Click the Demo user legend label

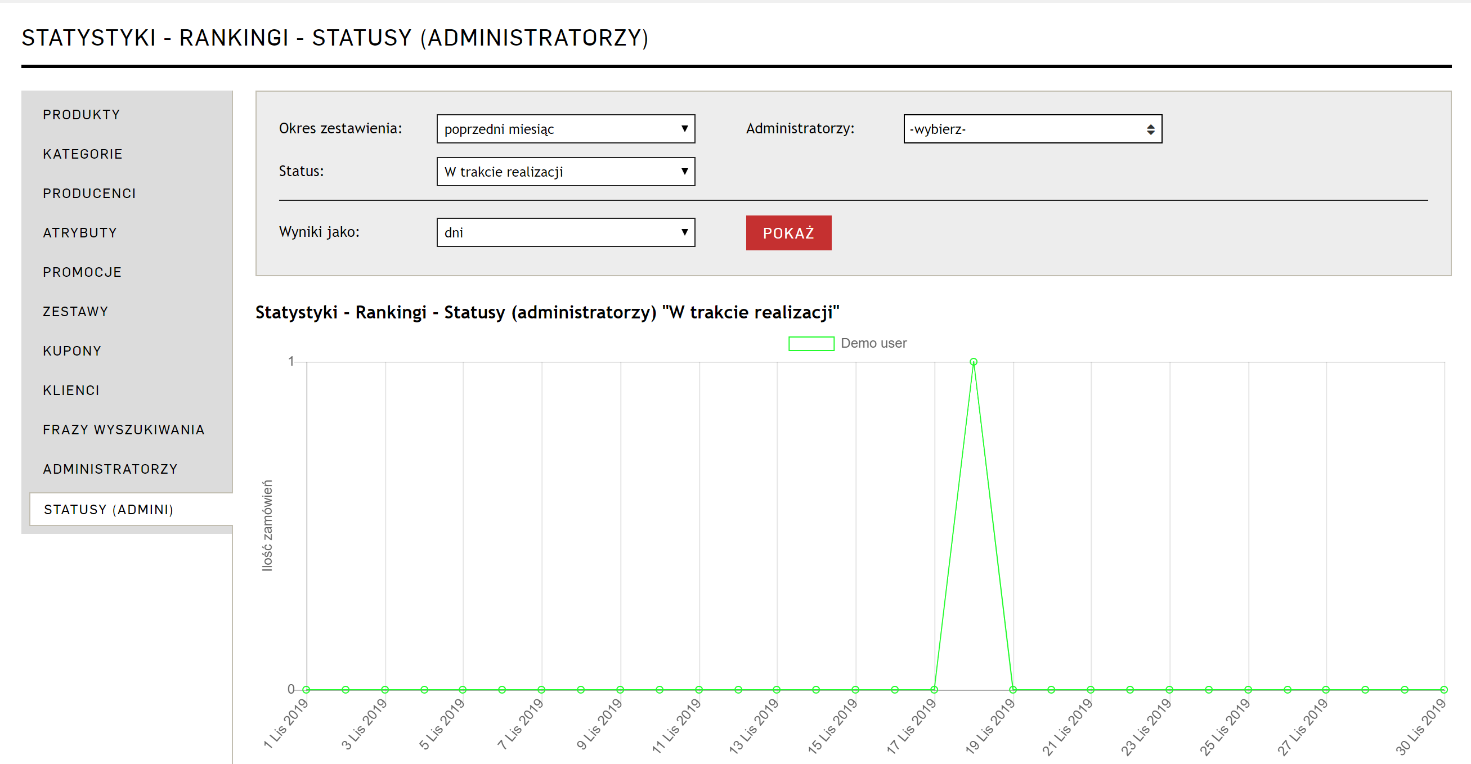click(x=873, y=344)
